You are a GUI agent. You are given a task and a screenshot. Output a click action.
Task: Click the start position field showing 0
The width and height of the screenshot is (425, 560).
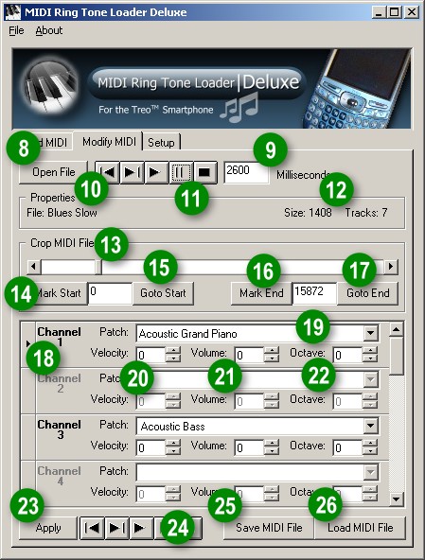(110, 293)
